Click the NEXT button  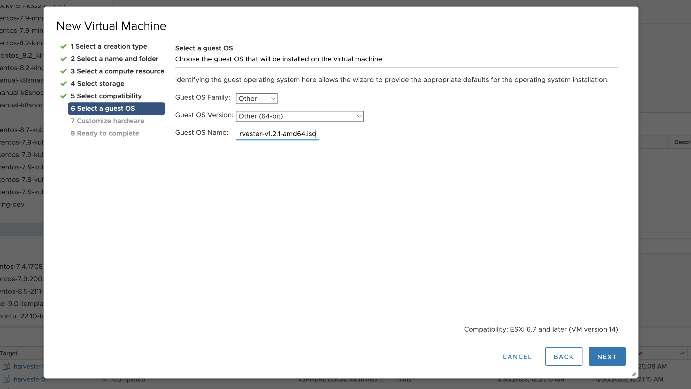pos(607,356)
